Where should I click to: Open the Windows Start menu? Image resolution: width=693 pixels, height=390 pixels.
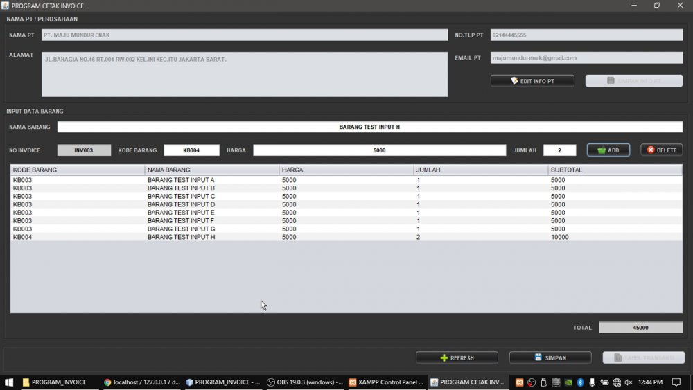click(9, 382)
